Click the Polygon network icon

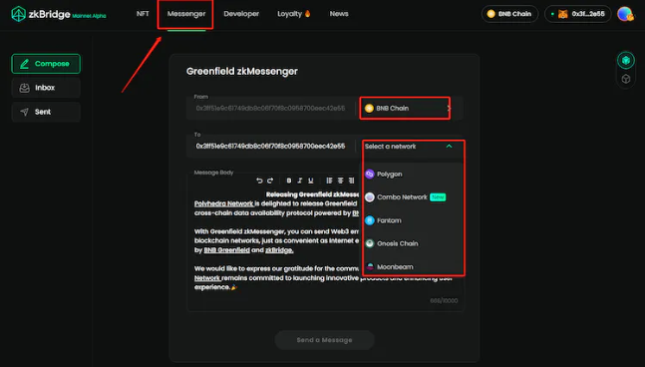click(x=370, y=175)
